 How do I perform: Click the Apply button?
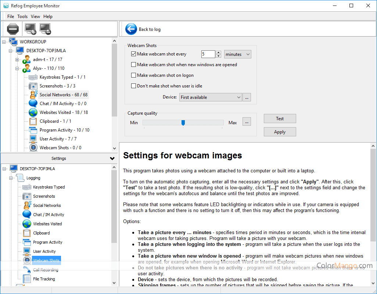point(280,132)
